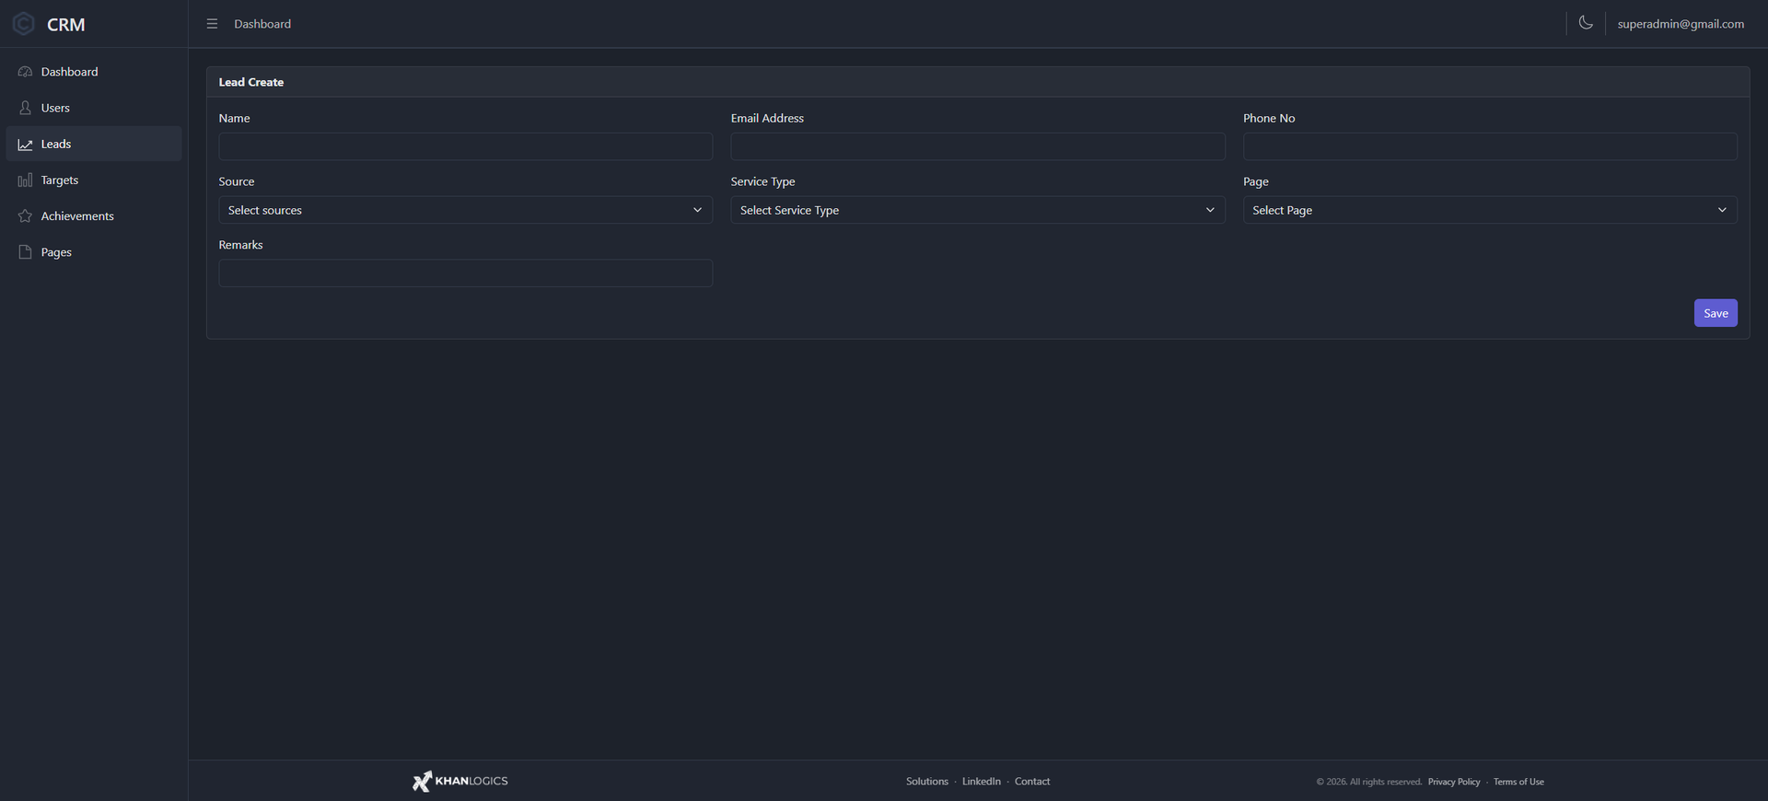Click the Achievements star icon
Screen dimensions: 1768x801
tap(25, 216)
